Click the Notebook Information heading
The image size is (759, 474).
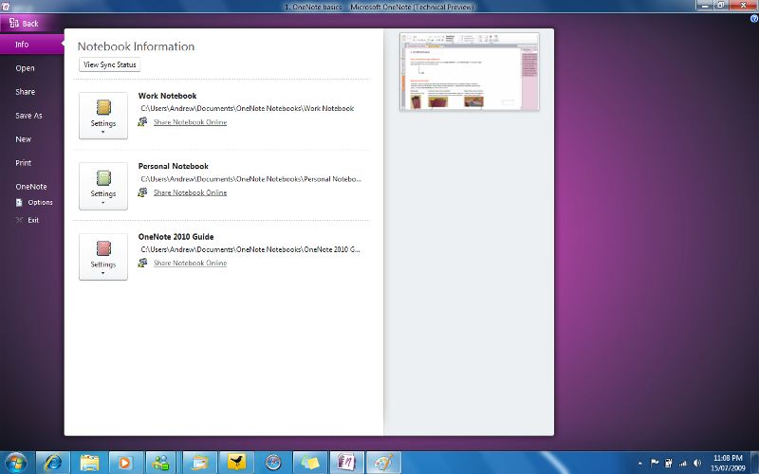pyautogui.click(x=136, y=46)
